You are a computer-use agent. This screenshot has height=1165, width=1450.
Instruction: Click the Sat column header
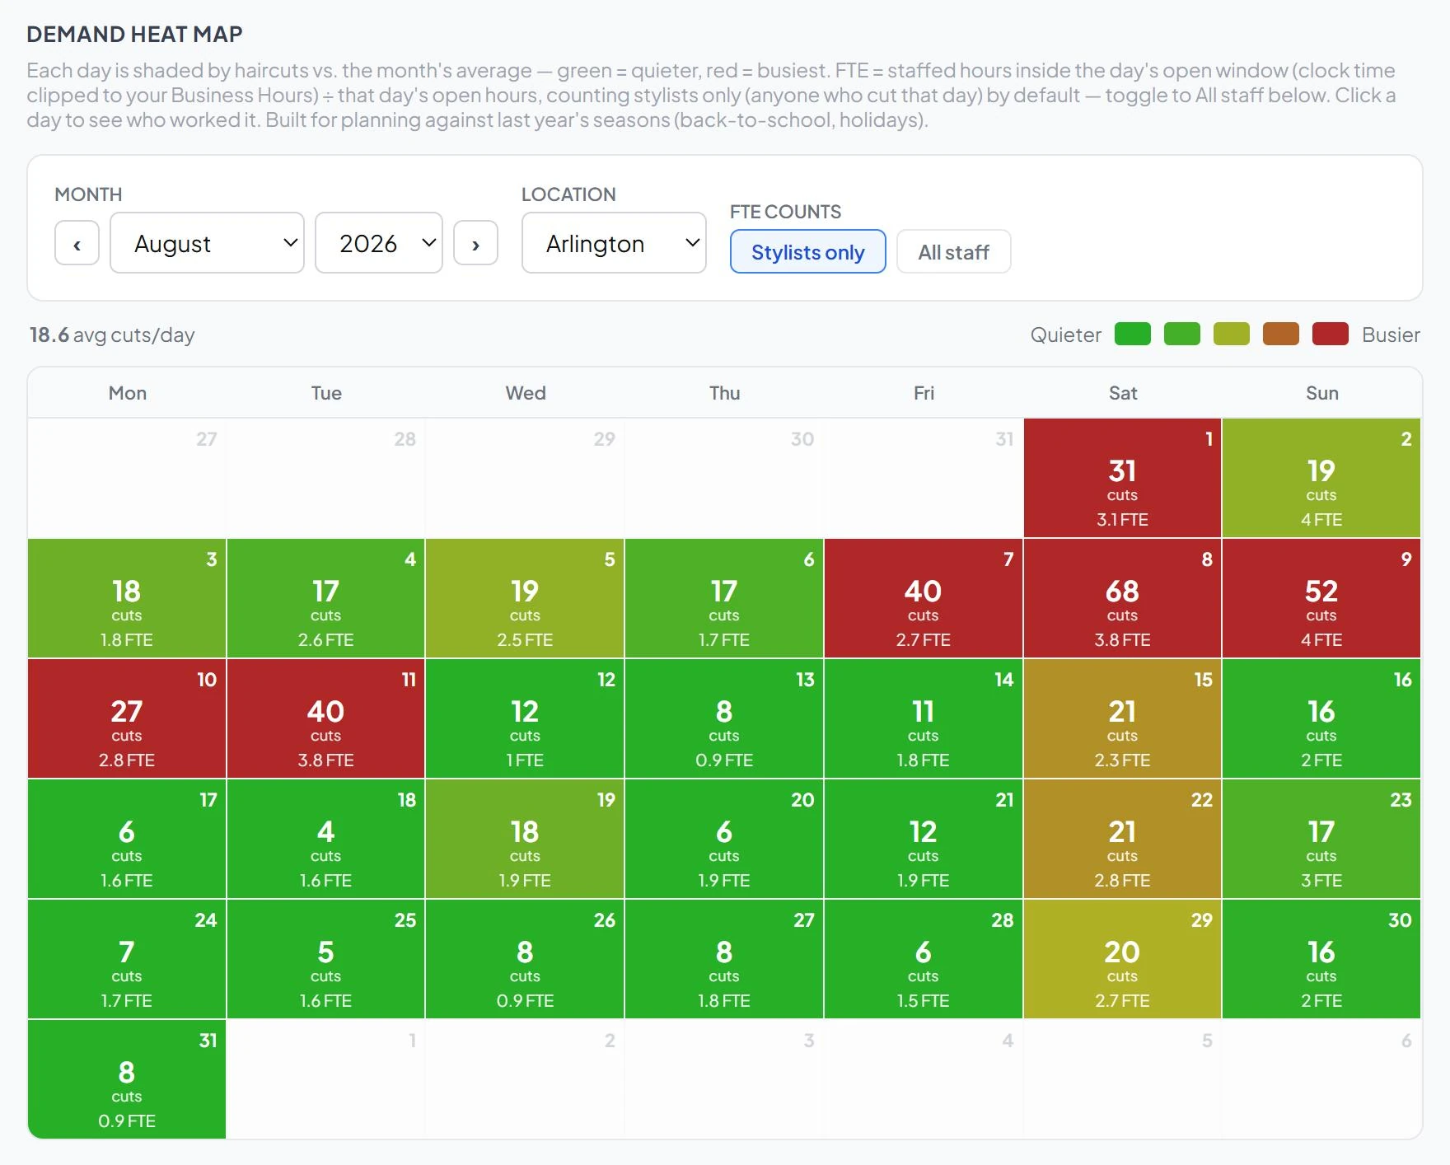1122,393
